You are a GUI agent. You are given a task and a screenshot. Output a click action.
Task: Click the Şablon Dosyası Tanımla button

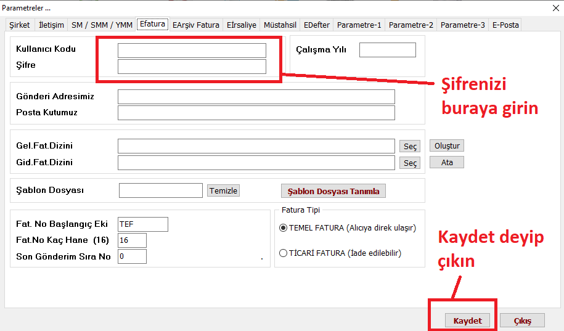(333, 191)
